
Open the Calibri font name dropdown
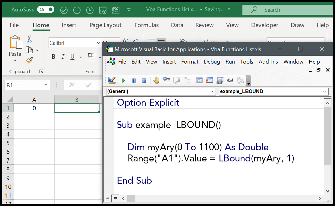tap(98, 43)
